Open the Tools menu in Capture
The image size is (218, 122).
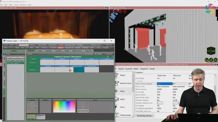tap(16, 5)
